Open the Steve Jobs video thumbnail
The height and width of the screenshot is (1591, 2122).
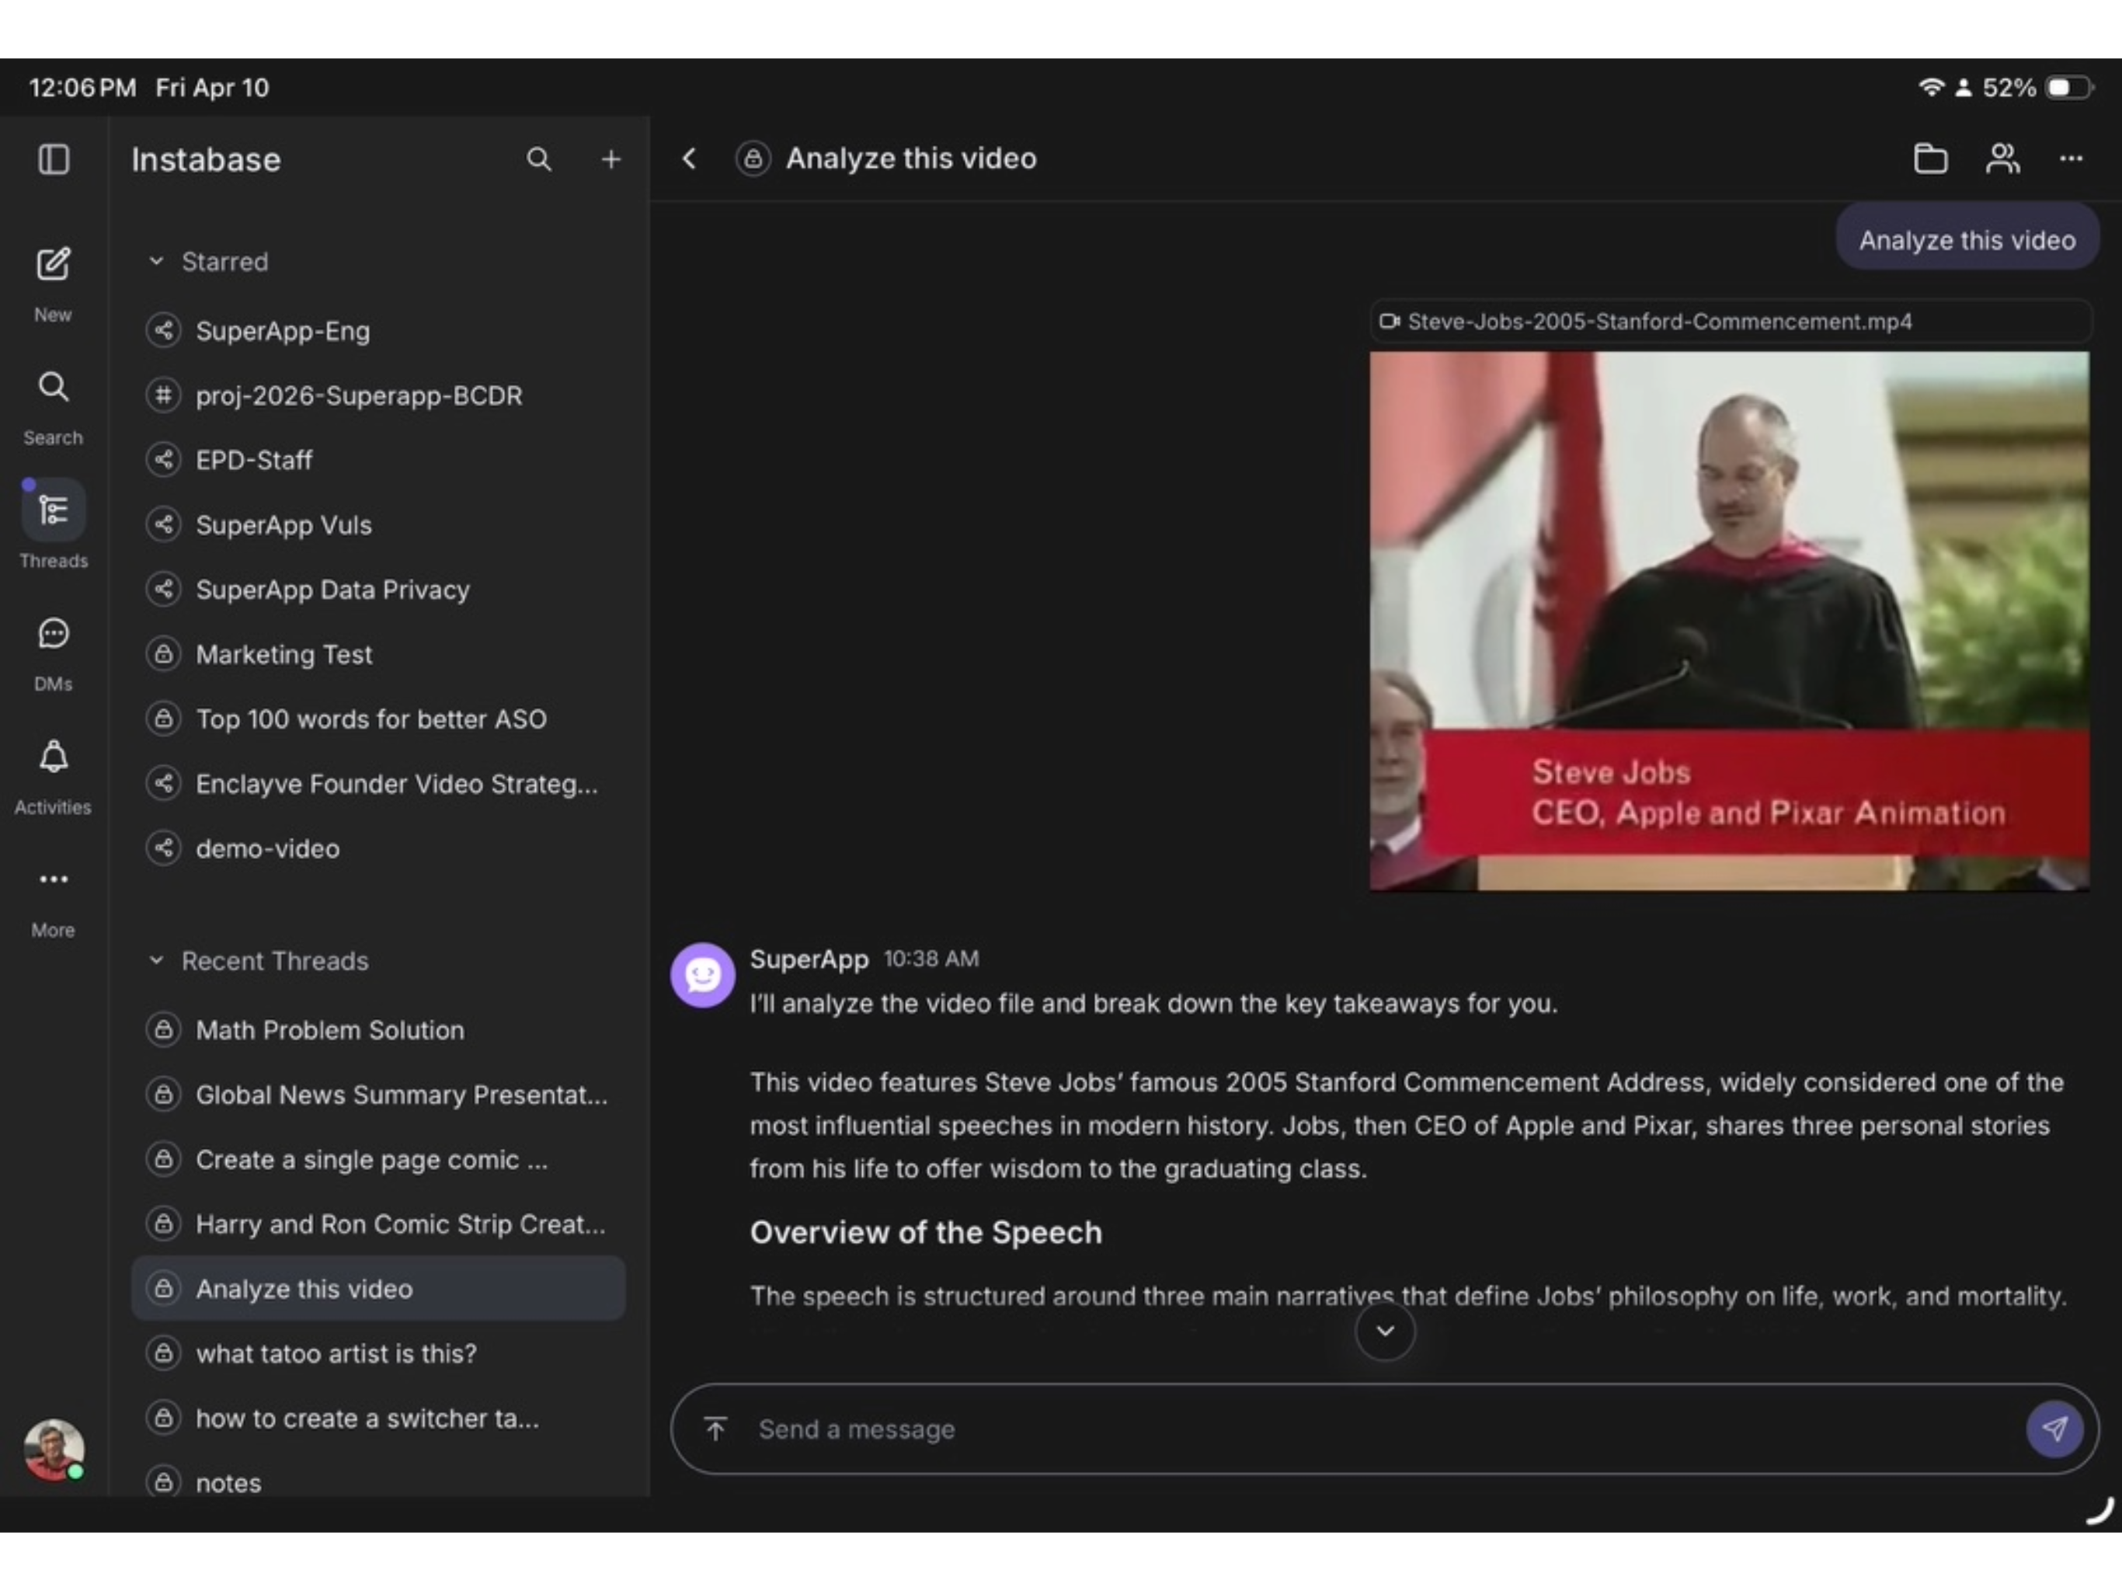point(1729,621)
